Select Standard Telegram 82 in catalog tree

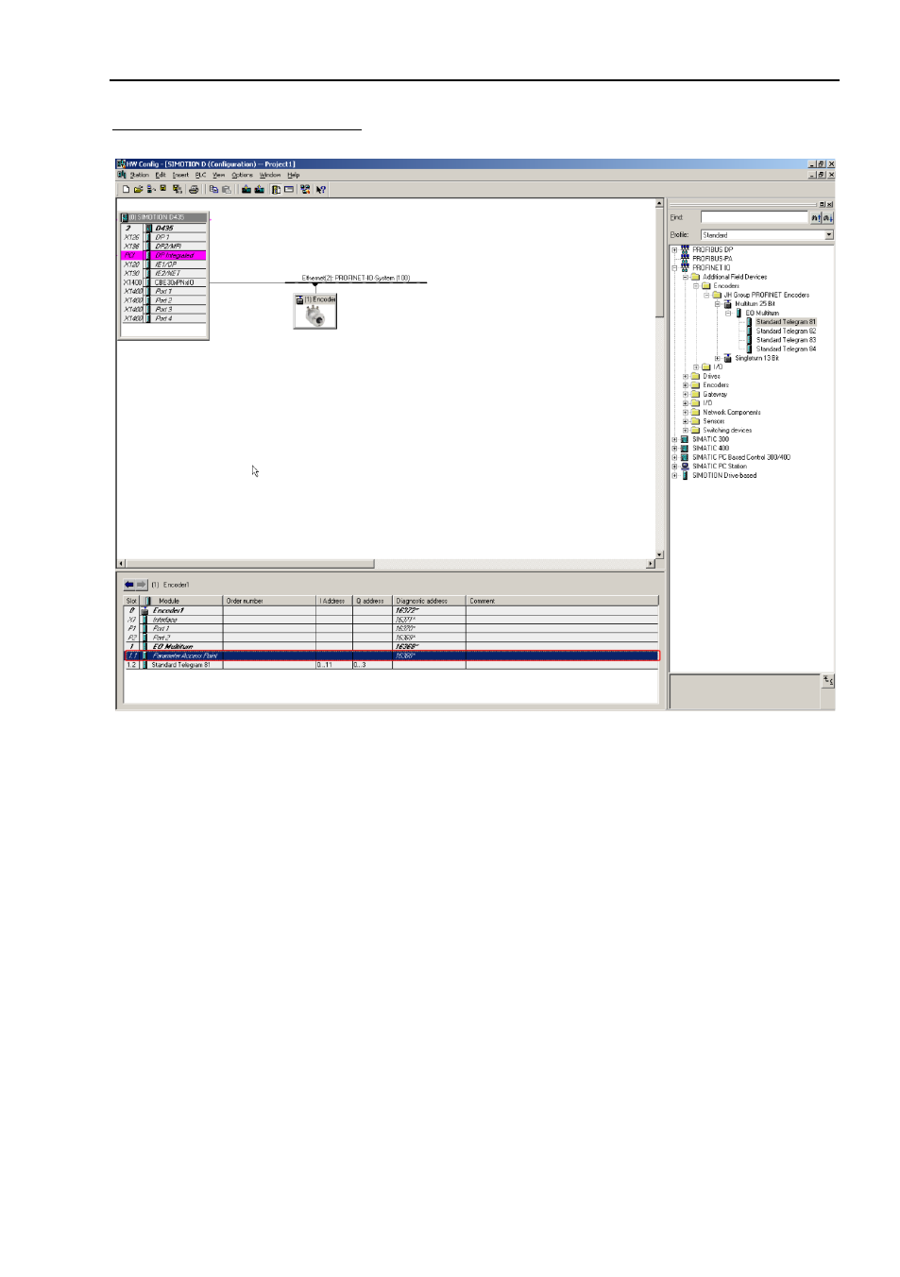pos(786,331)
